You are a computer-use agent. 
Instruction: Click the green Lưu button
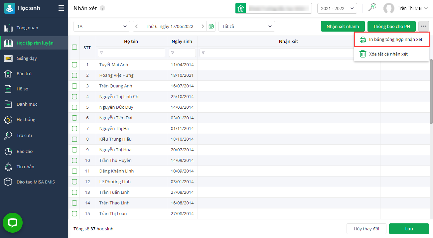409,229
